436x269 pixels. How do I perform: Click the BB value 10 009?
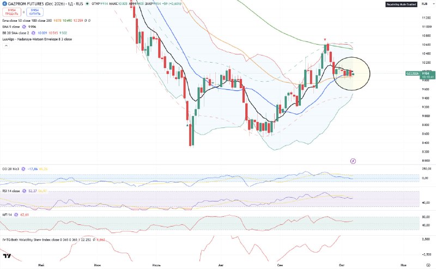click(43, 33)
